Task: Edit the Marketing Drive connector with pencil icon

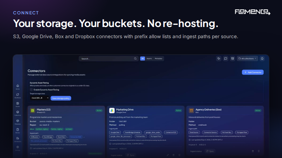Action: coord(168,155)
